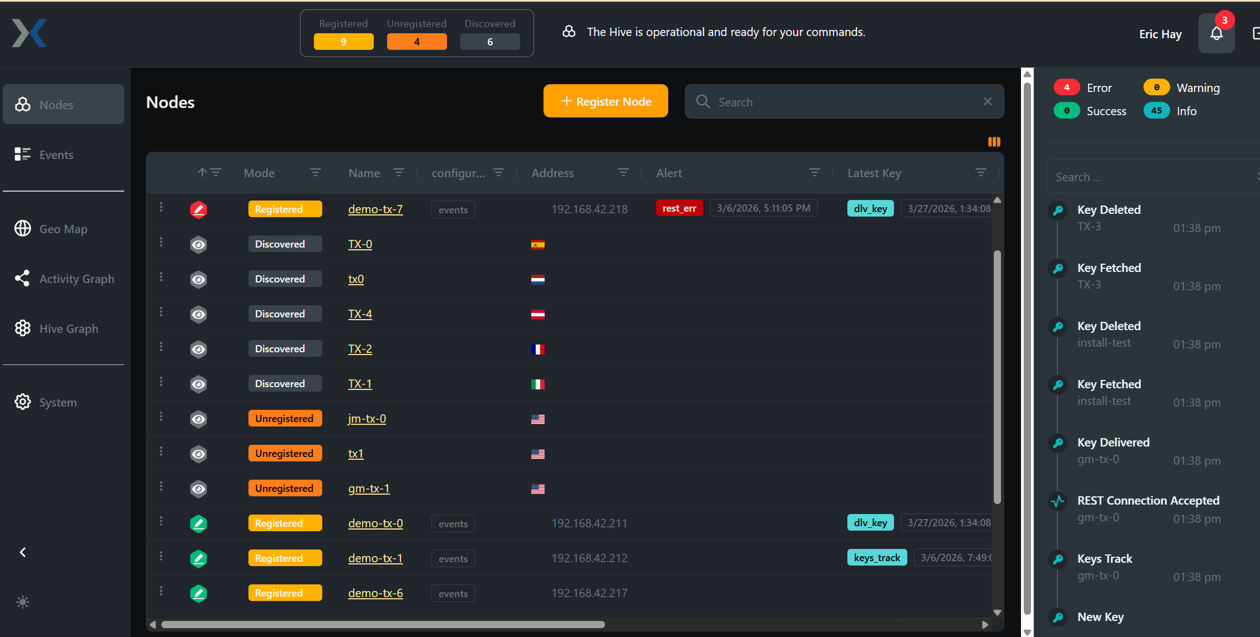Viewport: 1260px width, 637px height.
Task: Click the Register Node button
Action: pos(606,101)
